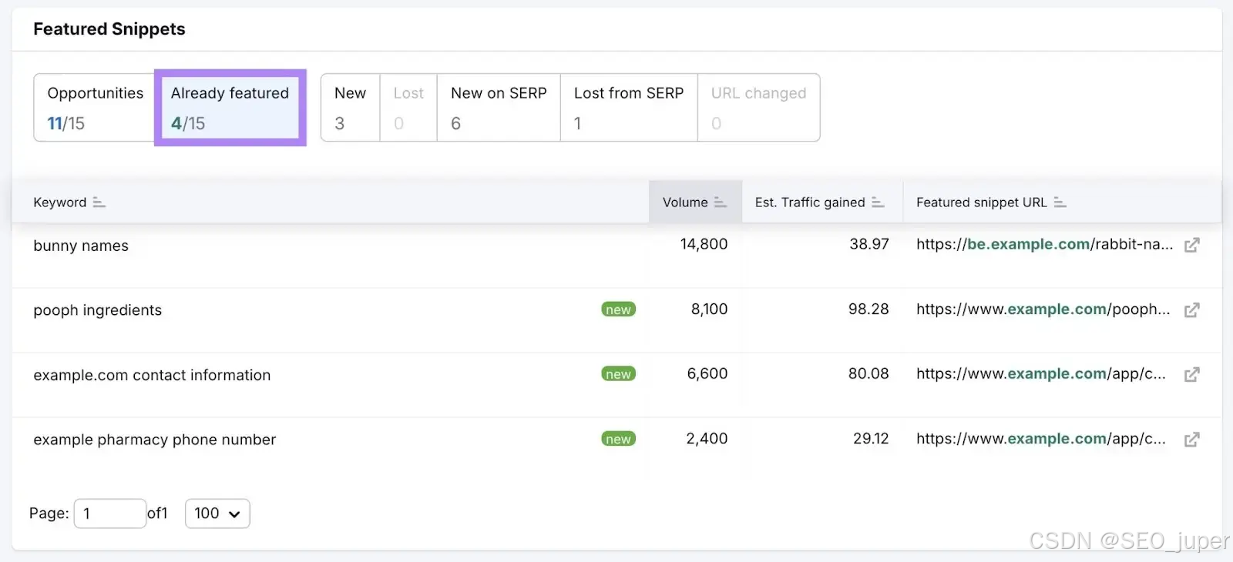
Task: Open external link for pooph ingredients URL
Action: [1191, 310]
